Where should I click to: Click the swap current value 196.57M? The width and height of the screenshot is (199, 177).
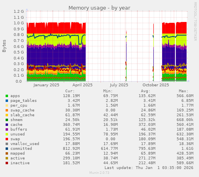[x=71, y=139]
